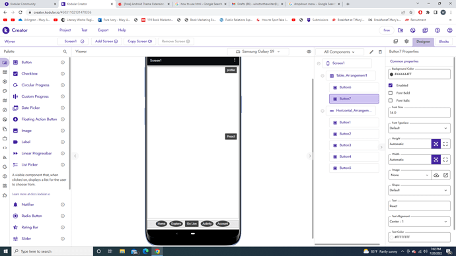Open project settings gear icon
The width and height of the screenshot is (456, 256).
406,42
